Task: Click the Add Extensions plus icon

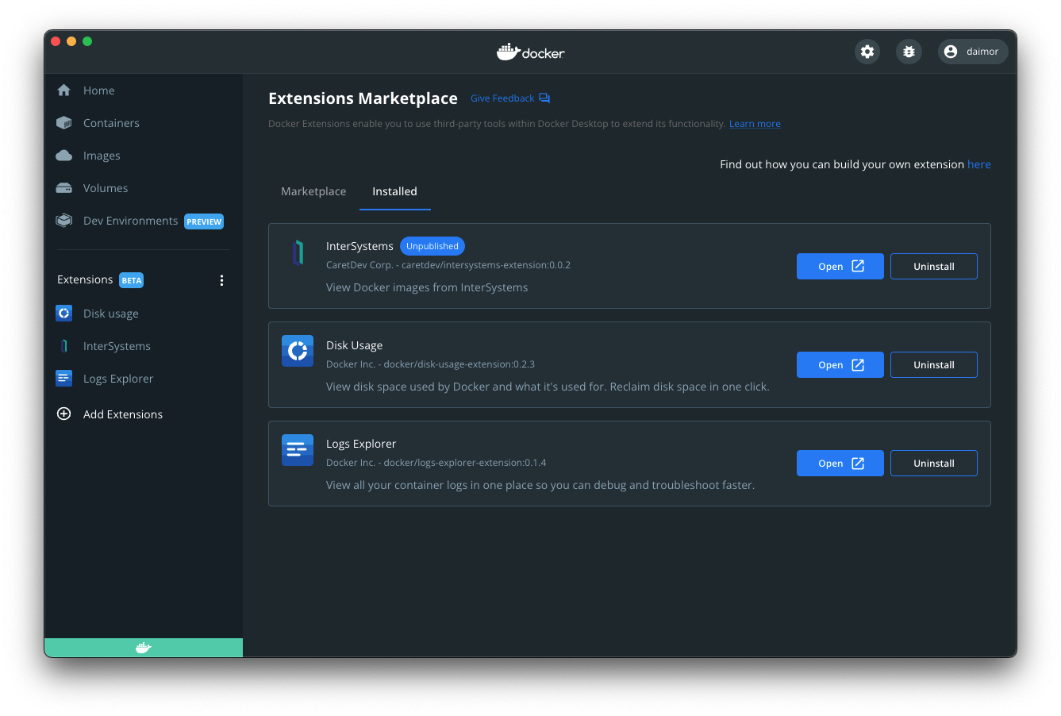Action: click(64, 414)
